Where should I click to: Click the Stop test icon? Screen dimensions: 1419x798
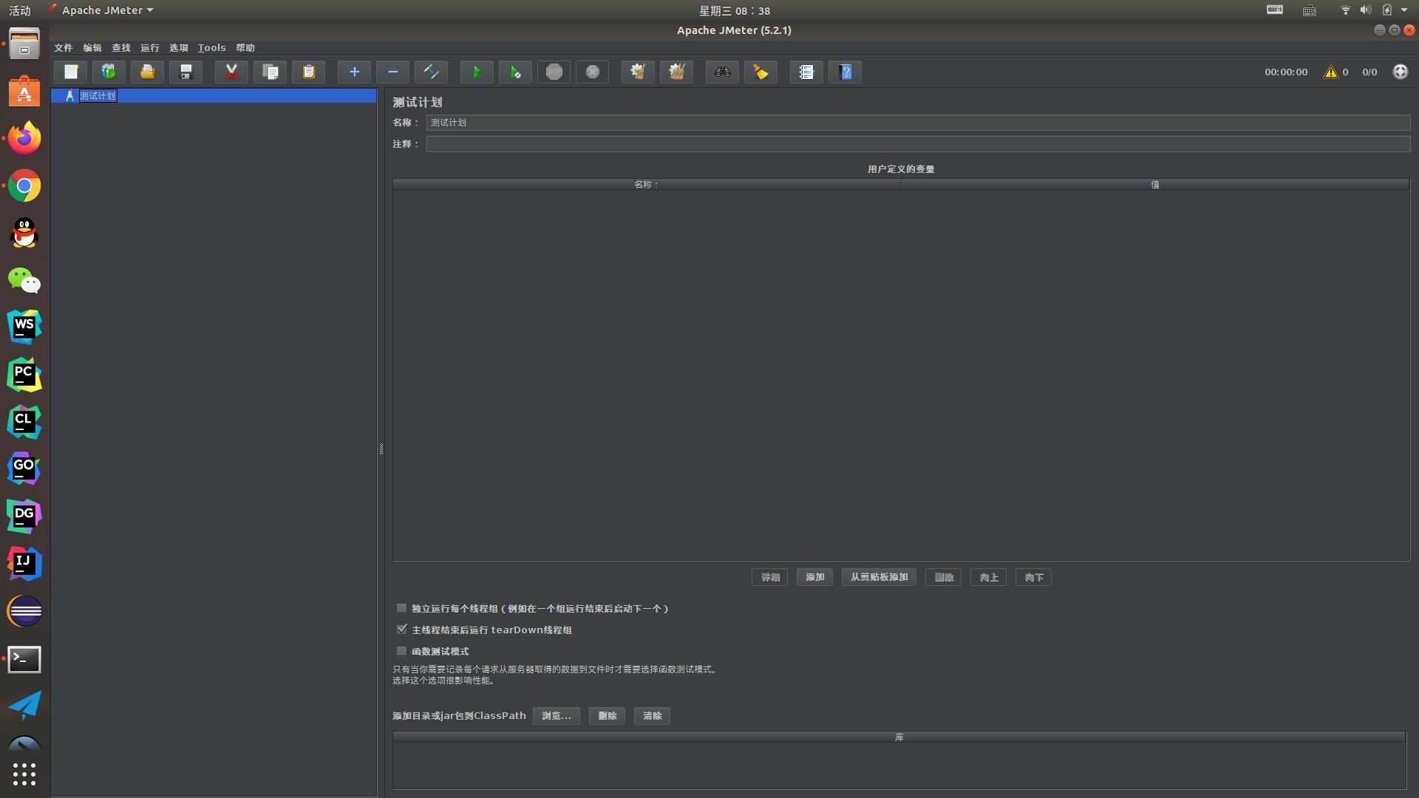[x=554, y=72]
